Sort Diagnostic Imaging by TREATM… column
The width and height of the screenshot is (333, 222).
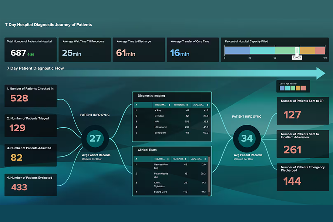coord(162,105)
